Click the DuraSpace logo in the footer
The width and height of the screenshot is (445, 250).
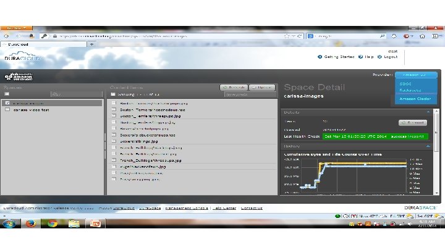click(x=420, y=208)
